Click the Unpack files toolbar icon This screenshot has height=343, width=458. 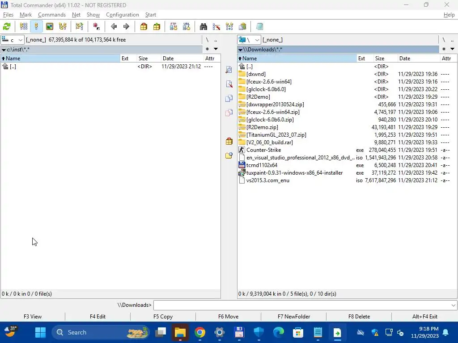tap(157, 26)
